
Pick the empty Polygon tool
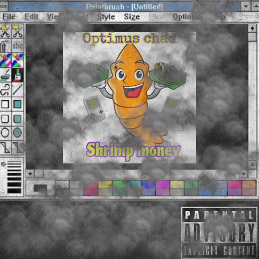5,147
